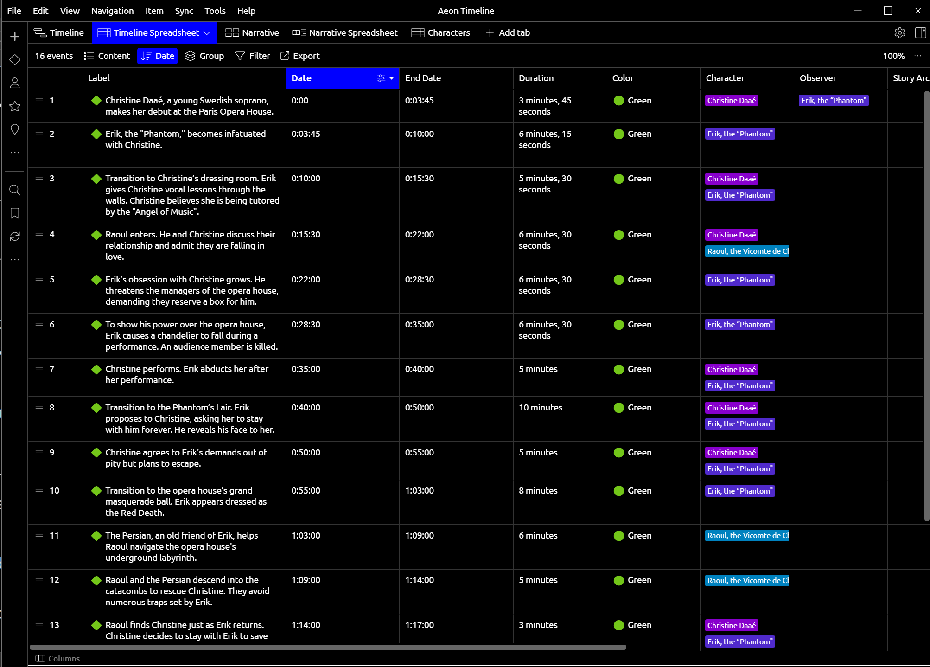Expand the Timeline Spreadsheet tab dropdown
930x667 pixels.
pyautogui.click(x=207, y=33)
